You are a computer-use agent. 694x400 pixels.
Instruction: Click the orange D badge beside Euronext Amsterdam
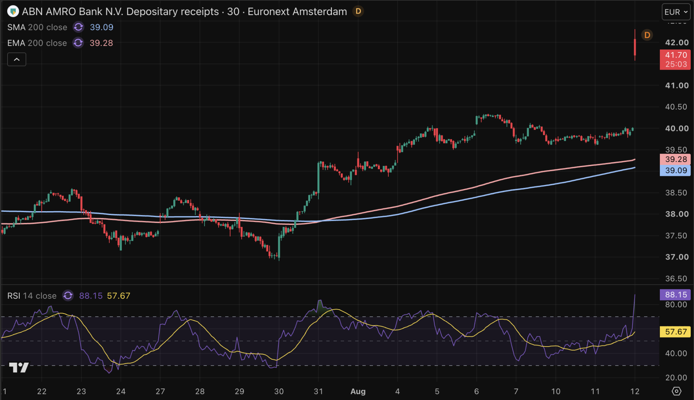[x=358, y=11]
